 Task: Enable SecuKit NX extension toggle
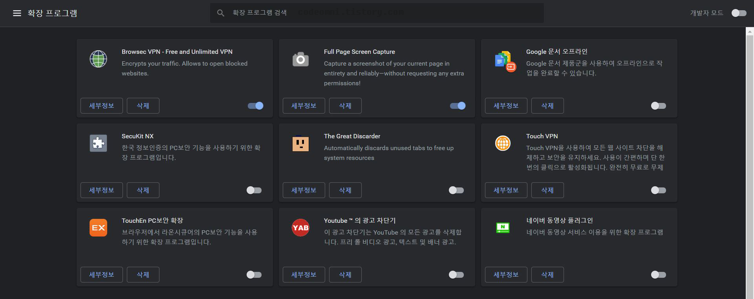tap(254, 190)
